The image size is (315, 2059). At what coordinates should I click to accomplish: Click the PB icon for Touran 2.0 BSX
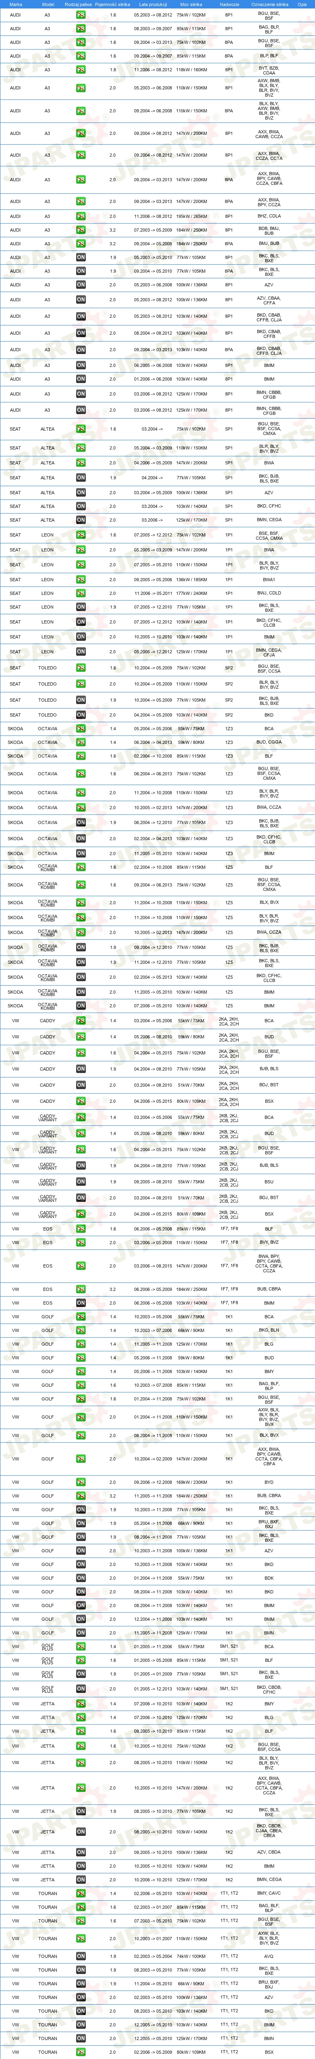click(81, 2052)
